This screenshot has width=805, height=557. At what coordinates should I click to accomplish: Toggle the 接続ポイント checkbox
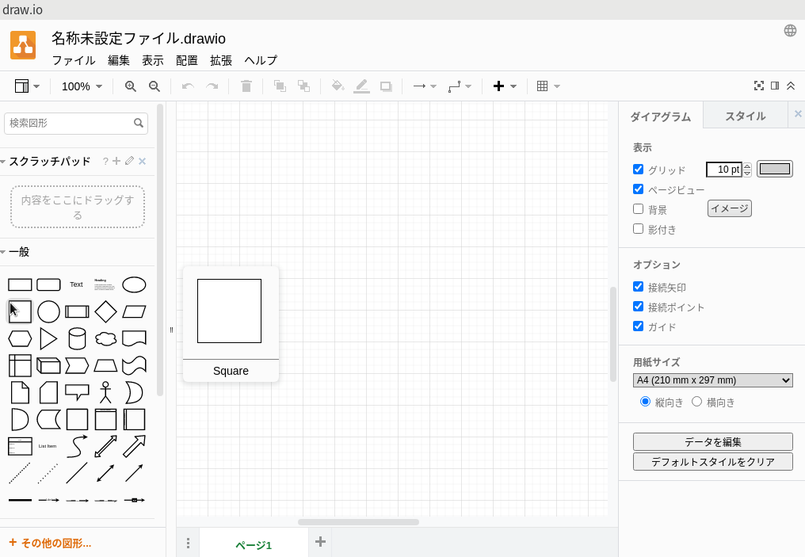pyautogui.click(x=638, y=307)
